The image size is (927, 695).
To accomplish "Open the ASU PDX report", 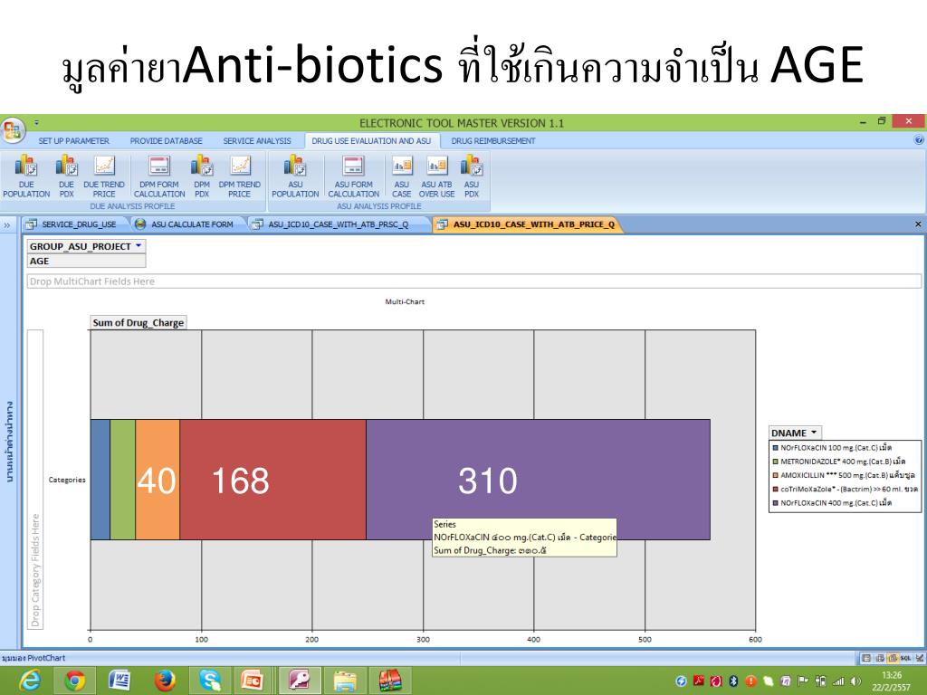I will tap(471, 176).
